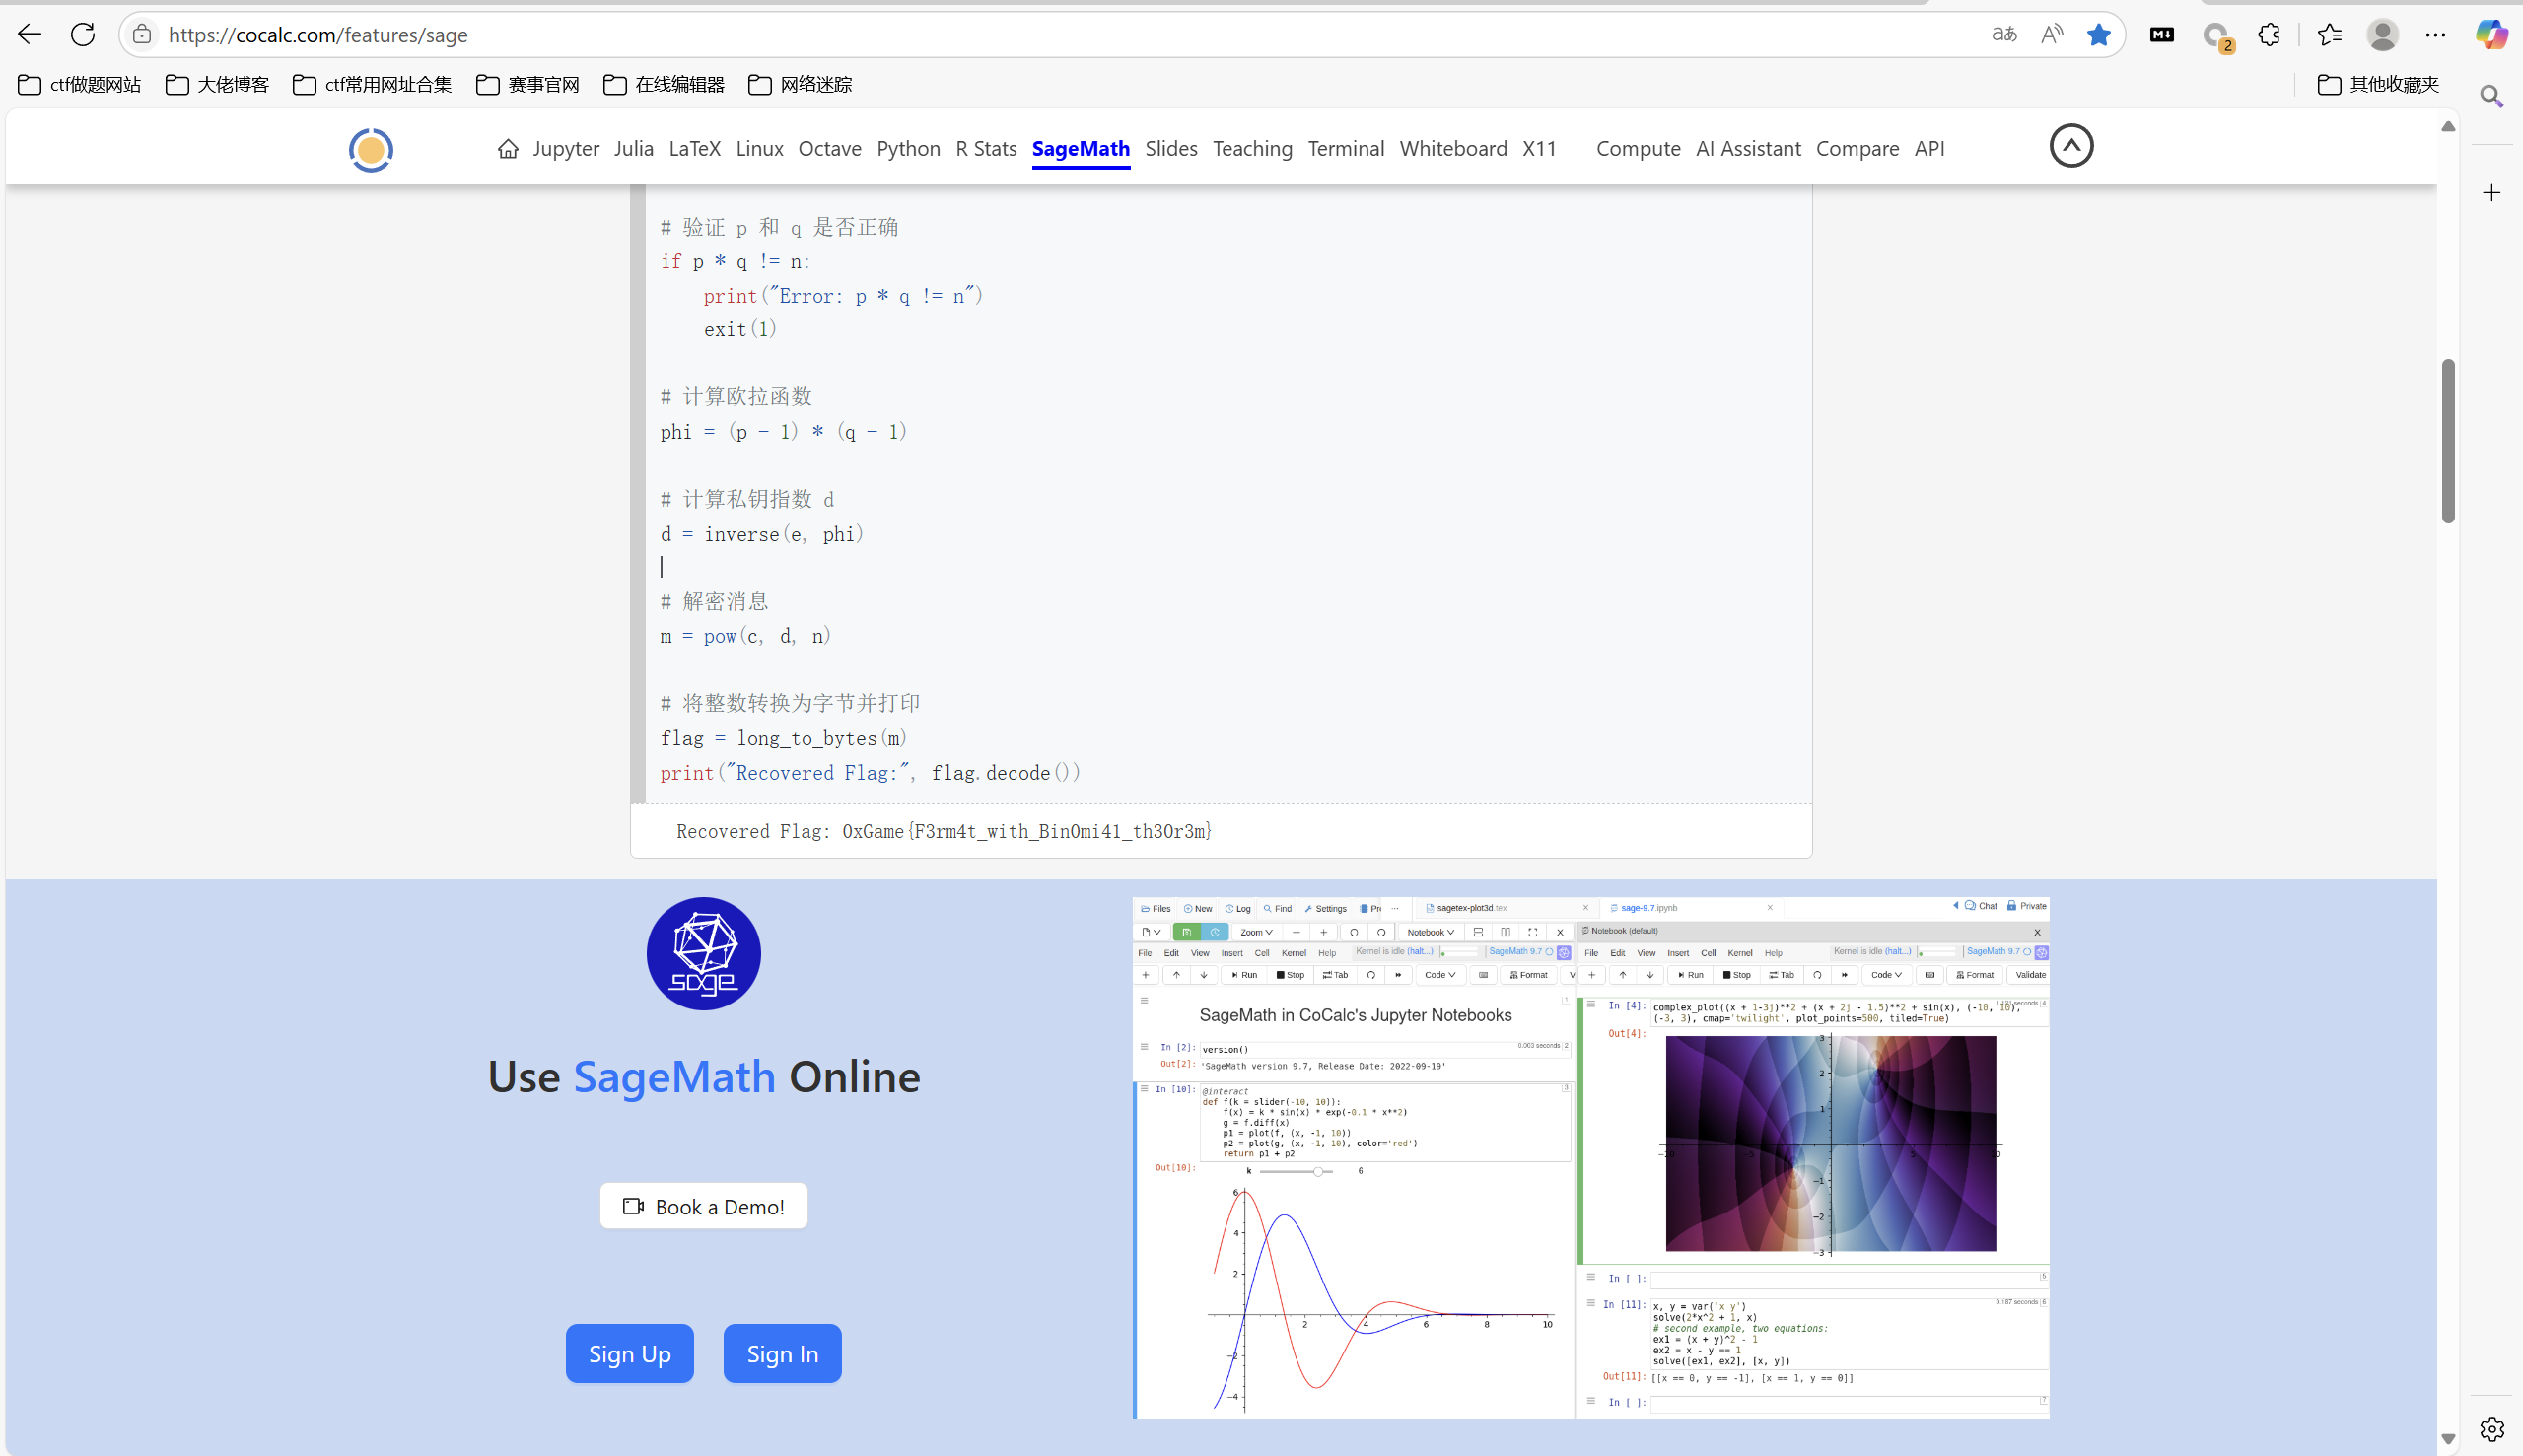2523x1456 pixels.
Task: Select the active SageMath nav item
Action: pyautogui.click(x=1081, y=148)
